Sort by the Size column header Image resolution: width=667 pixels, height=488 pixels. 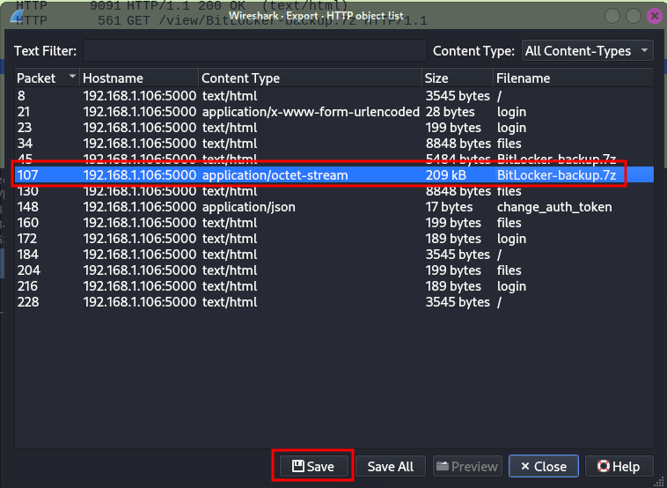[458, 78]
